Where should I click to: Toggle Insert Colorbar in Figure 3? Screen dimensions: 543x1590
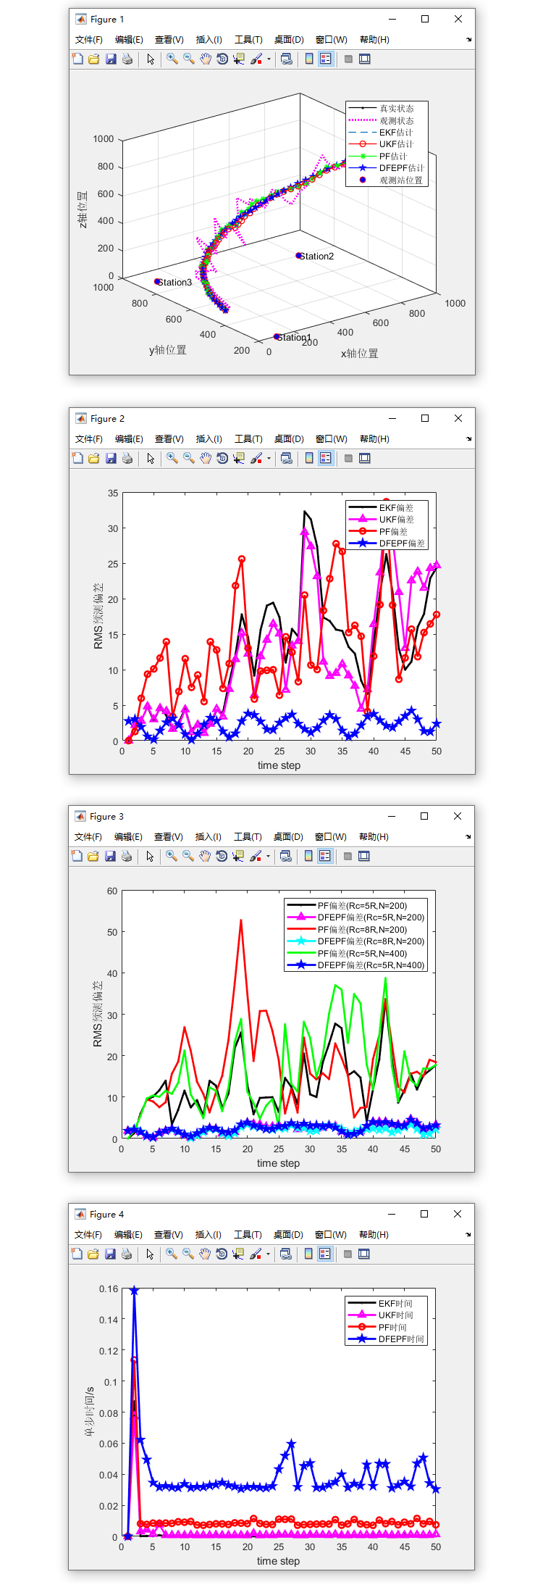point(308,856)
